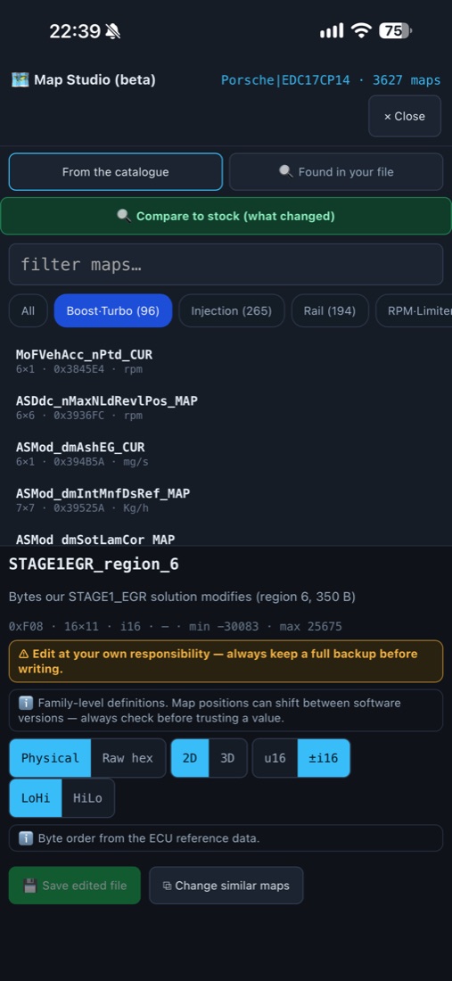Image resolution: width=452 pixels, height=981 pixels.
Task: Tap the info icon beside Family-level definitions
Action: 26,703
